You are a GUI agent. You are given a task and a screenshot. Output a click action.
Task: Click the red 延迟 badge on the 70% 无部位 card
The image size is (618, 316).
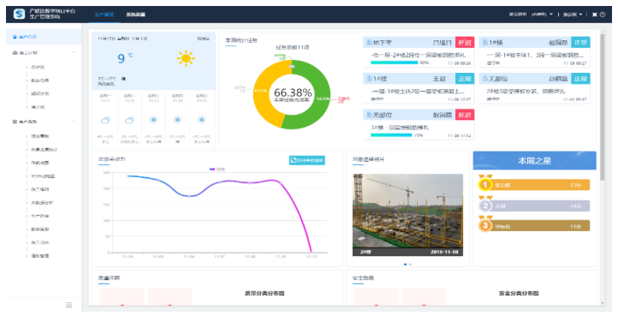pos(465,115)
